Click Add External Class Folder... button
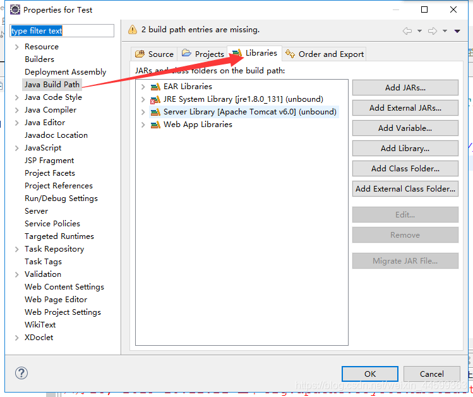 pyautogui.click(x=405, y=188)
